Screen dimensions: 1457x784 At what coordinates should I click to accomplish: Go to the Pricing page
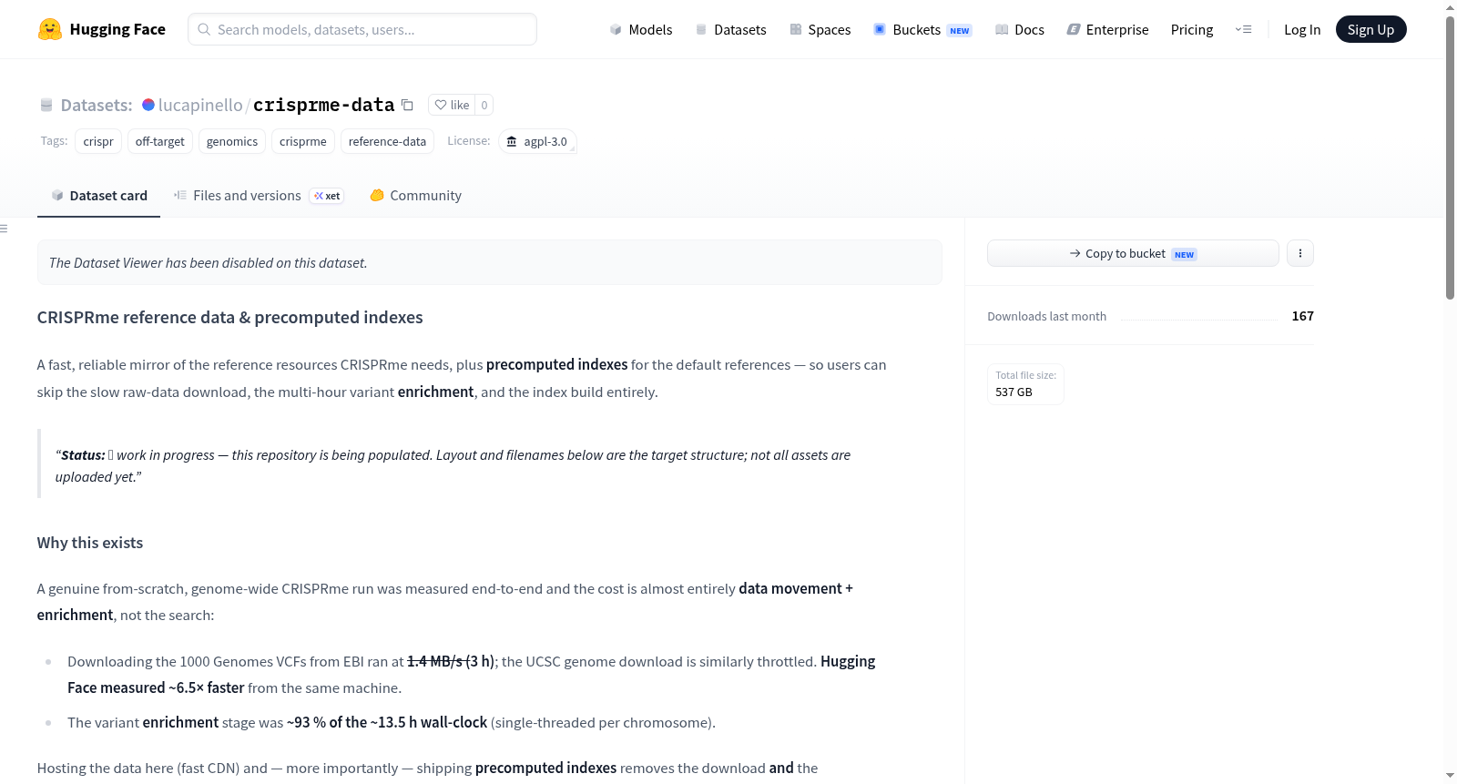[x=1192, y=29]
